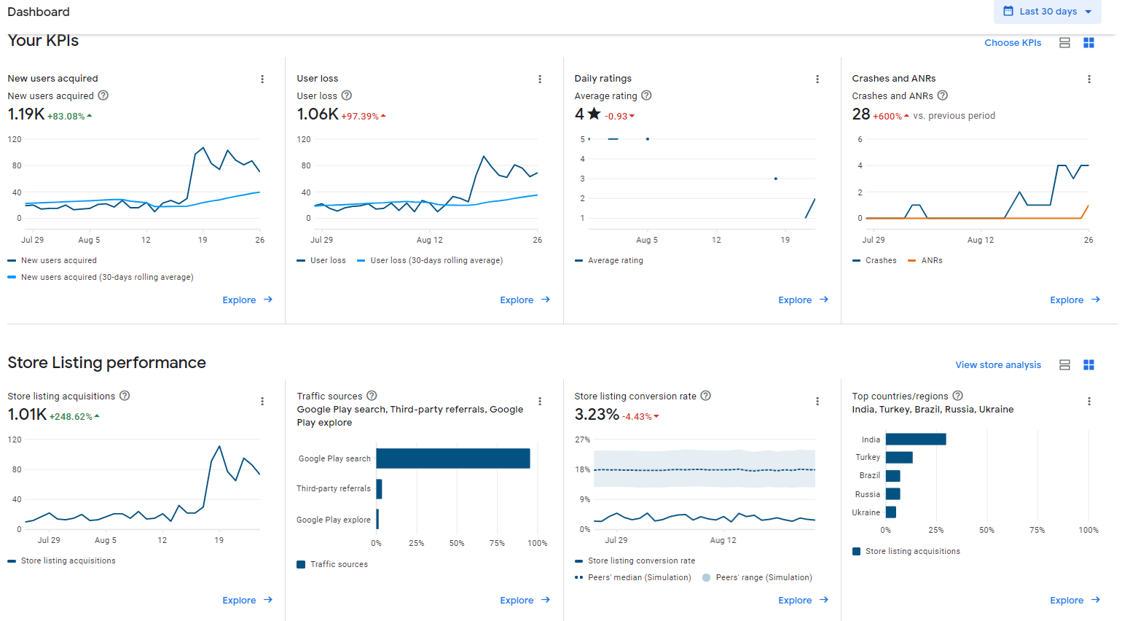Open options menu for New users acquired card
This screenshot has height=621, width=1138.
pos(262,79)
